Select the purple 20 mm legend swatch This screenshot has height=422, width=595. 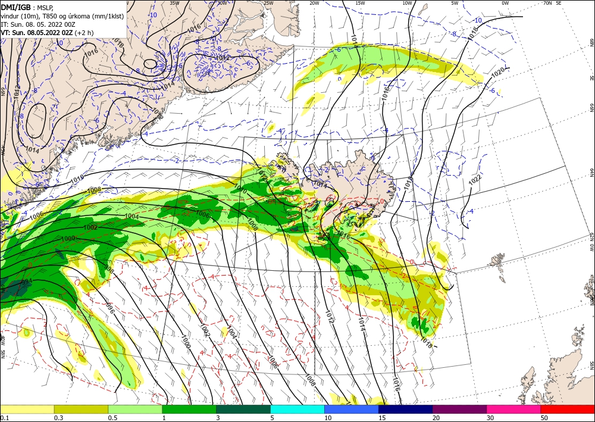(x=459, y=409)
